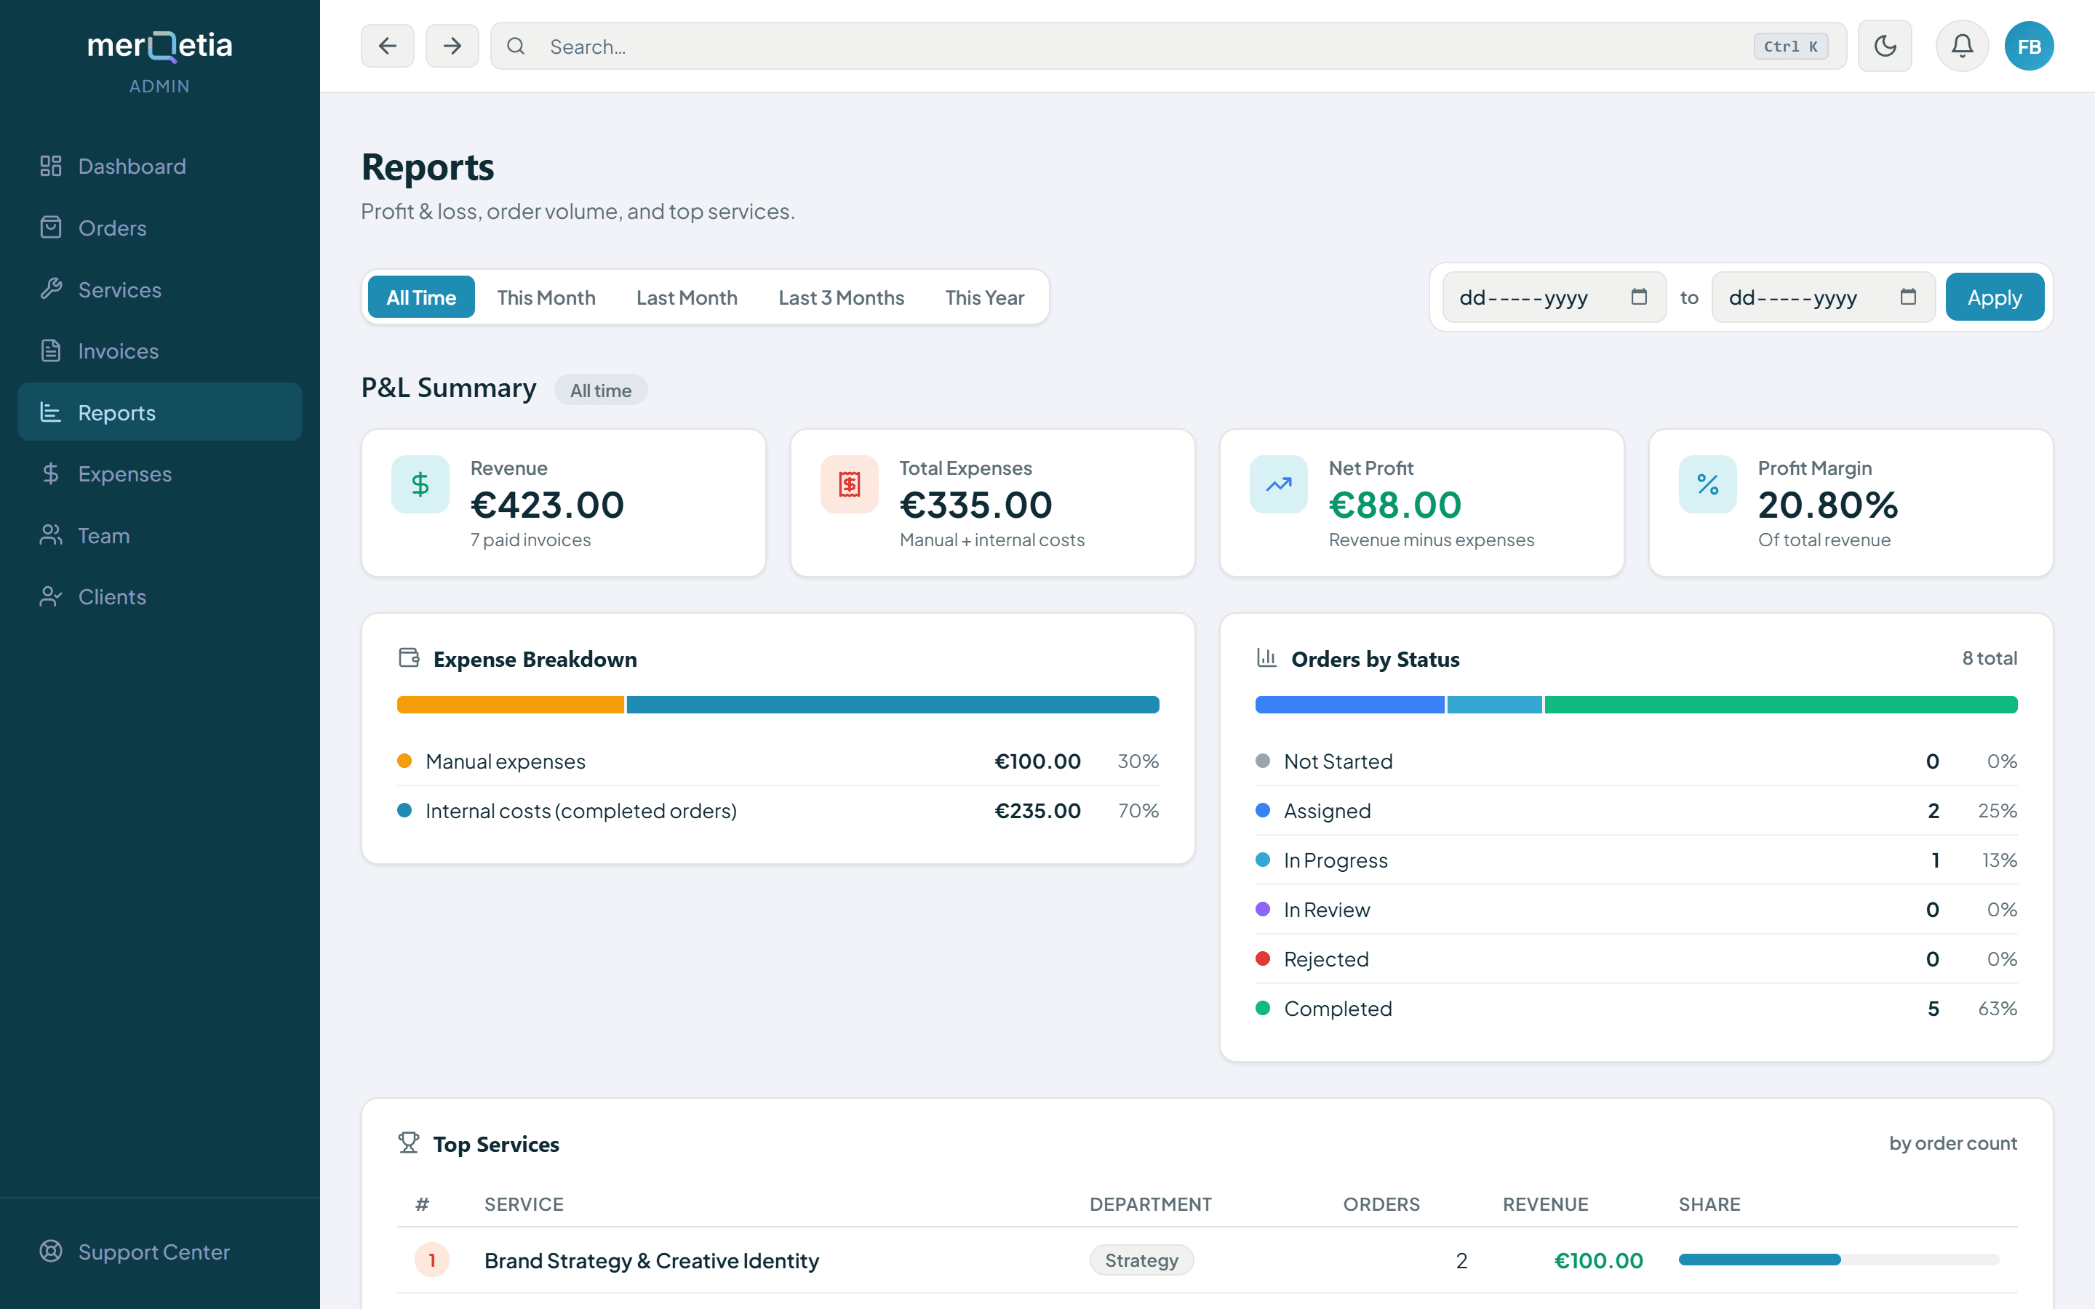Open the end date calendar picker icon

point(1908,297)
